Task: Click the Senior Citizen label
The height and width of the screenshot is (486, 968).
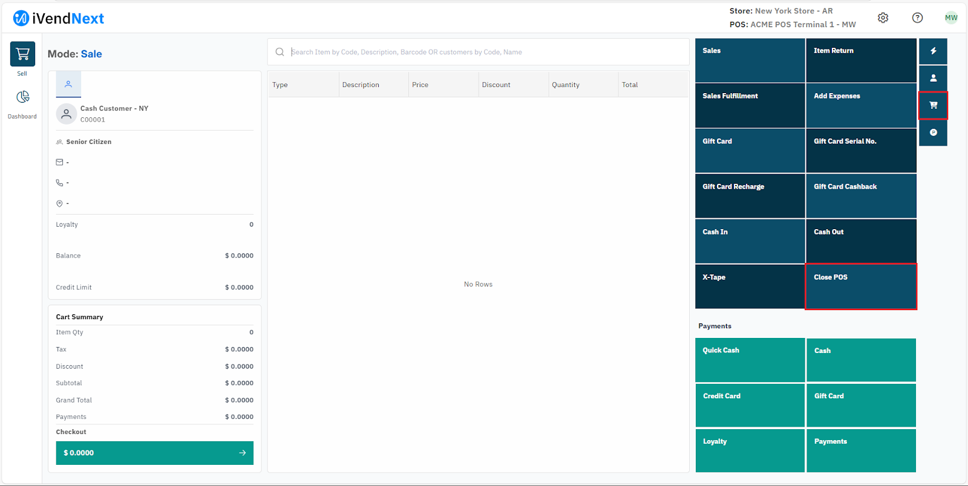Action: click(x=89, y=142)
